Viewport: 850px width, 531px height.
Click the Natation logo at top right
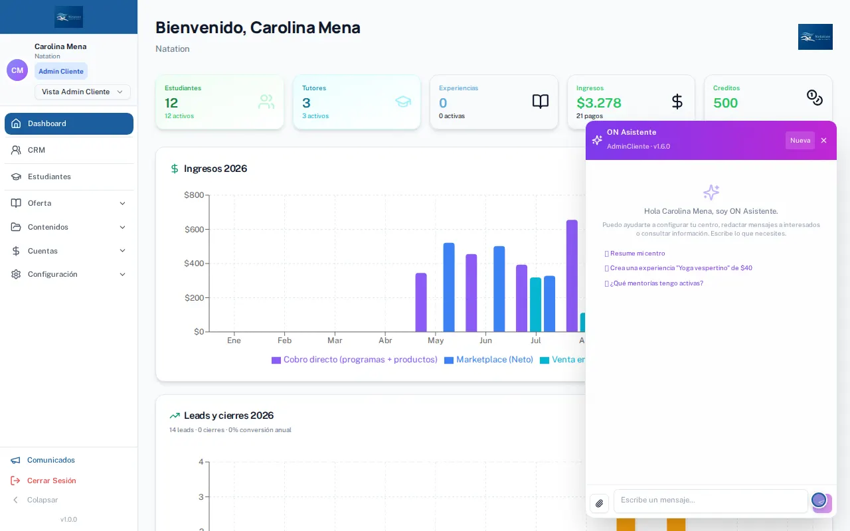click(x=815, y=37)
